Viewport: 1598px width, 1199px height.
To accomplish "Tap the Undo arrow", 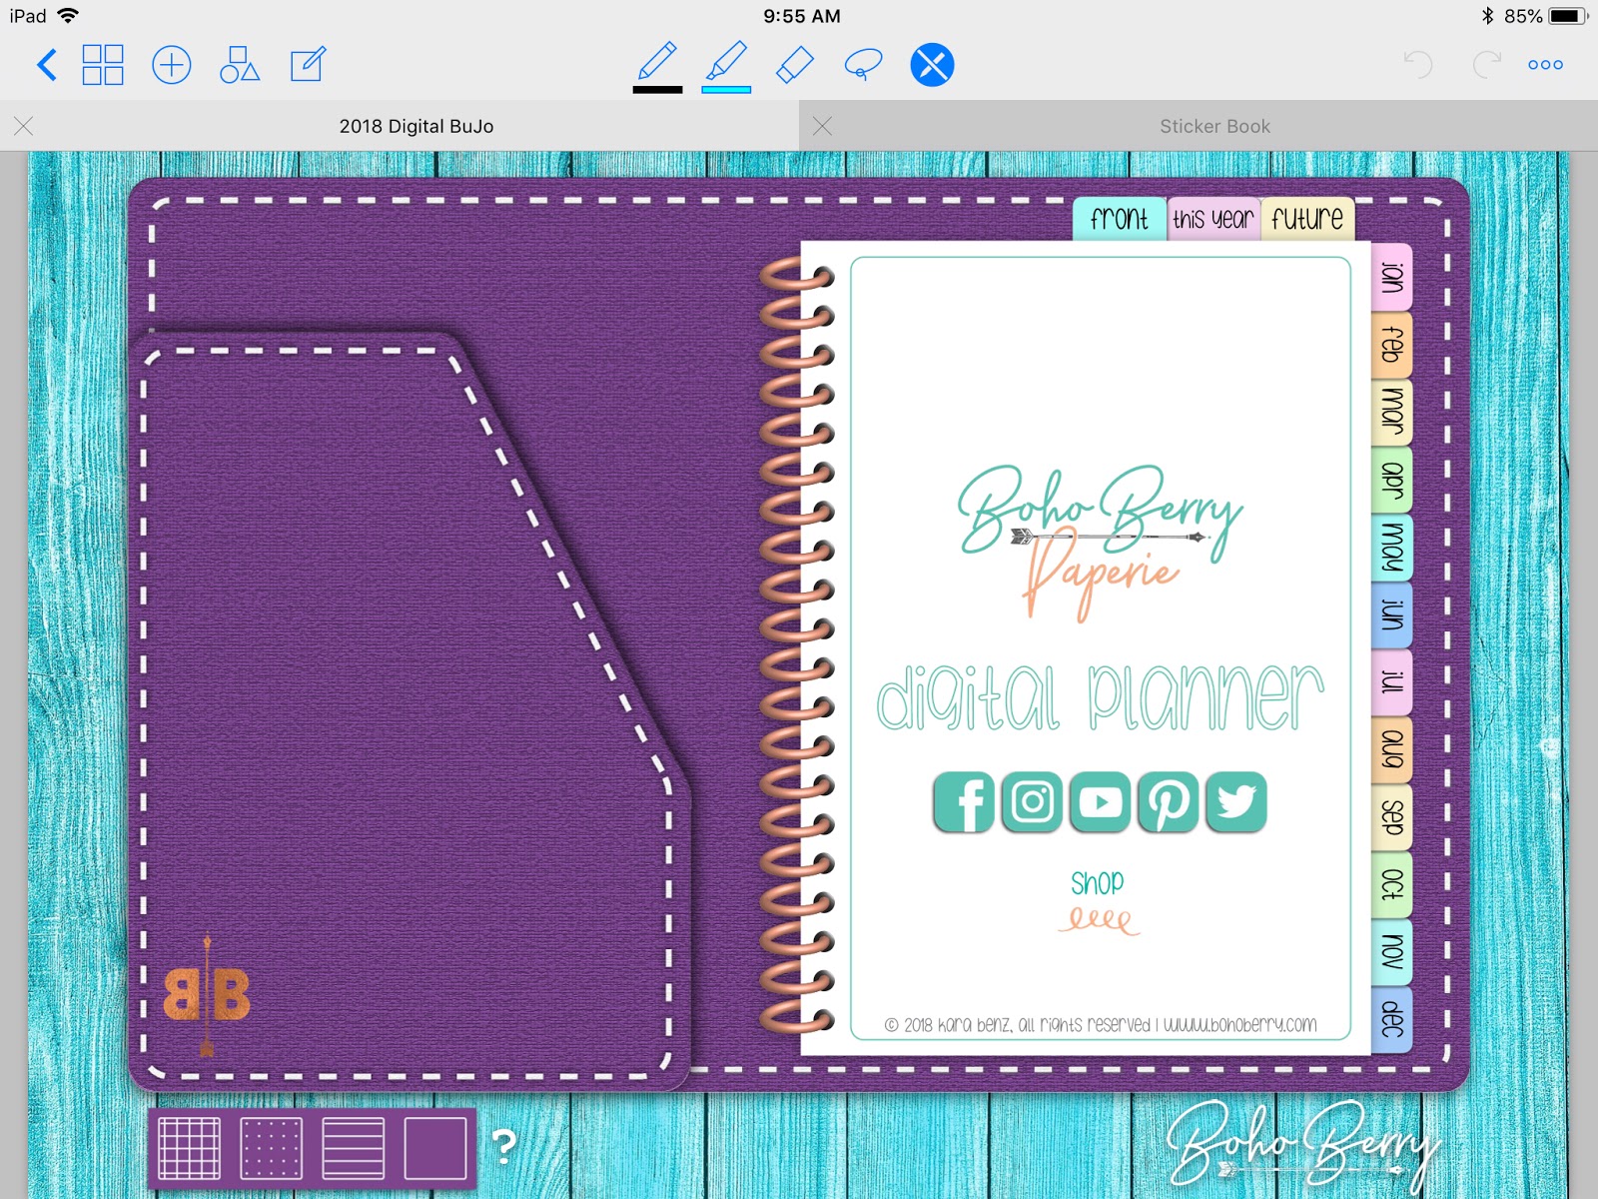I will tap(1418, 64).
